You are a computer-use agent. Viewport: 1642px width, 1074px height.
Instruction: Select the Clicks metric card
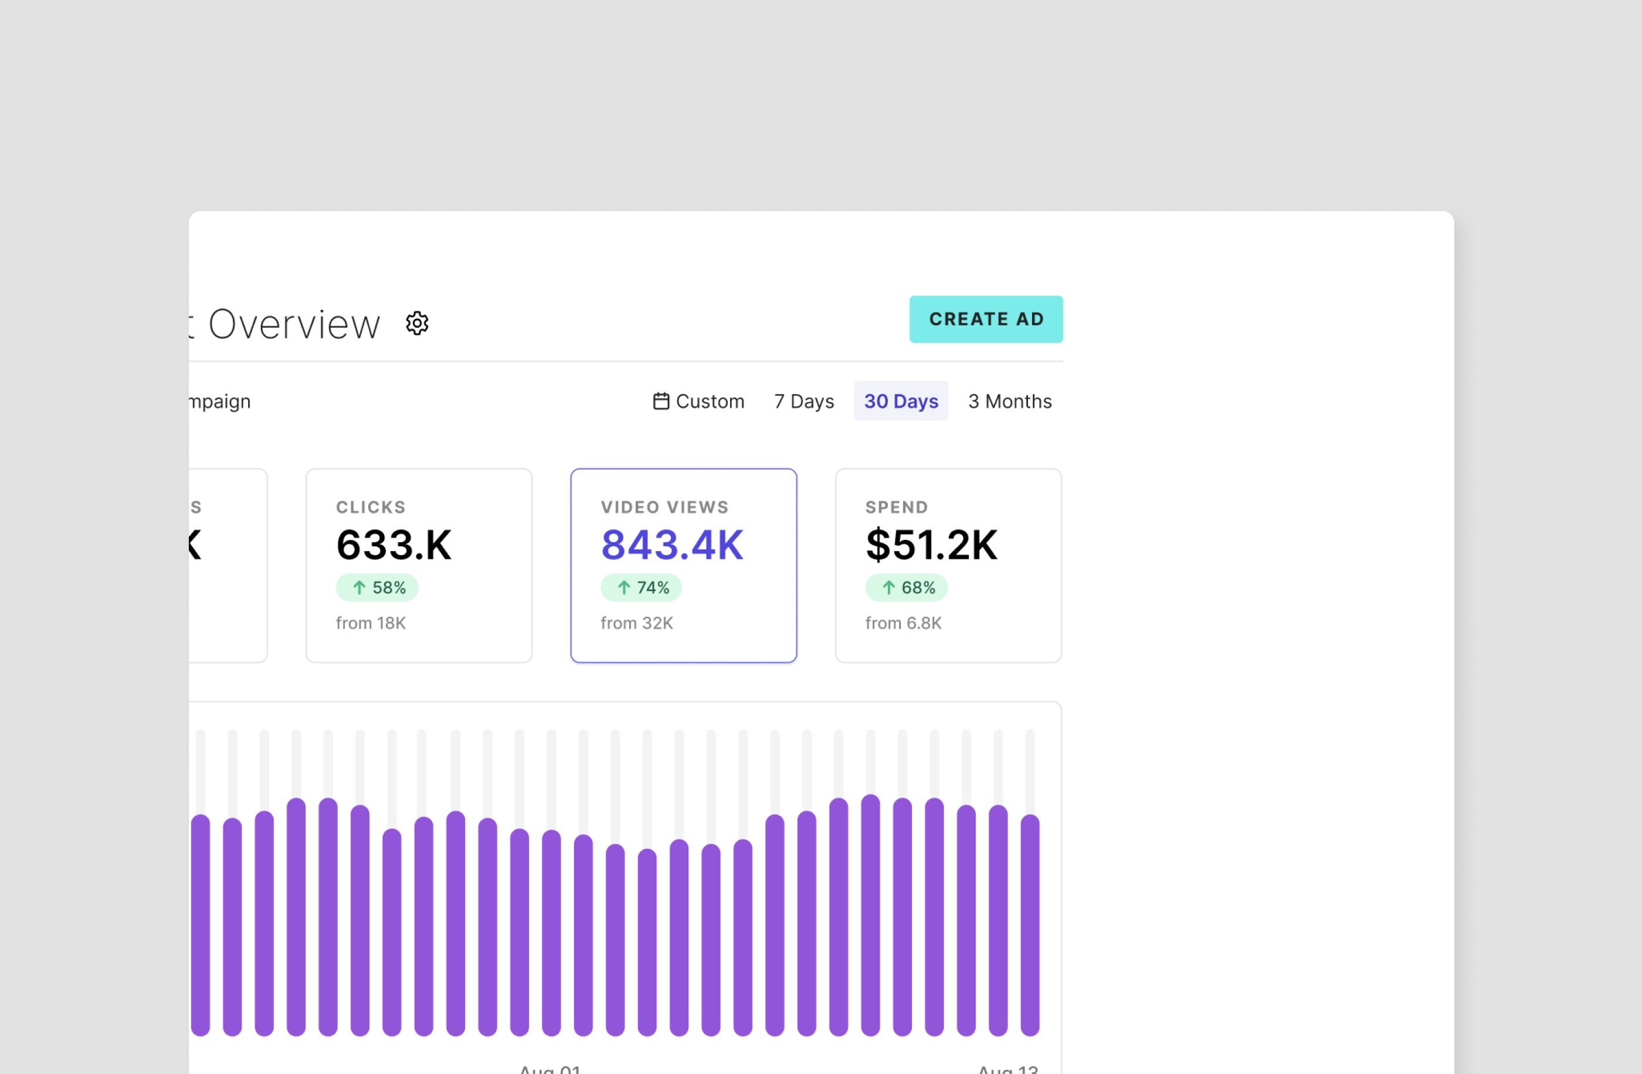pos(419,565)
